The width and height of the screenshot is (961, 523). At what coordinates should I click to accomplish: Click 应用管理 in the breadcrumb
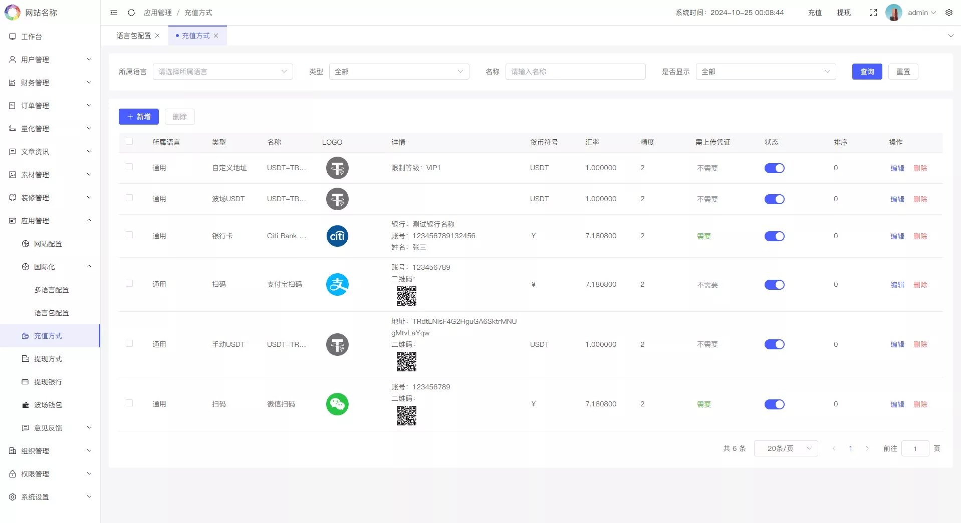157,13
